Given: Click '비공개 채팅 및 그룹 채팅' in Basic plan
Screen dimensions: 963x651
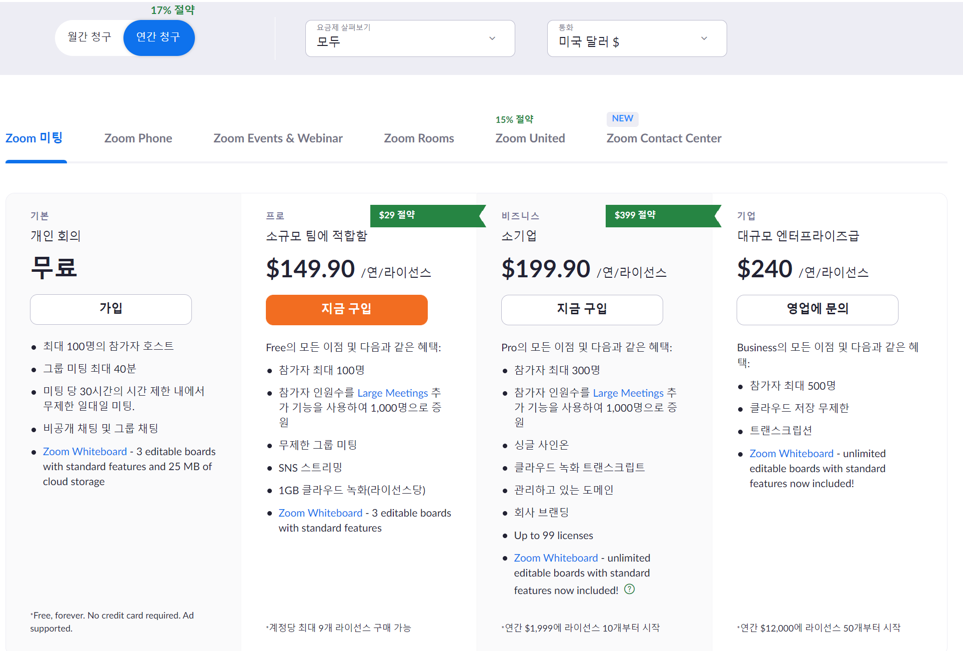Looking at the screenshot, I should [x=100, y=429].
